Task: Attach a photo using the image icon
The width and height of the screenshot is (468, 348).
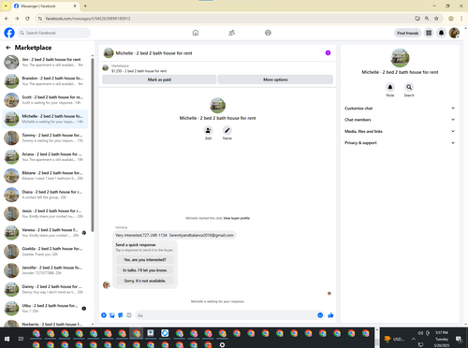Action: 112,315
